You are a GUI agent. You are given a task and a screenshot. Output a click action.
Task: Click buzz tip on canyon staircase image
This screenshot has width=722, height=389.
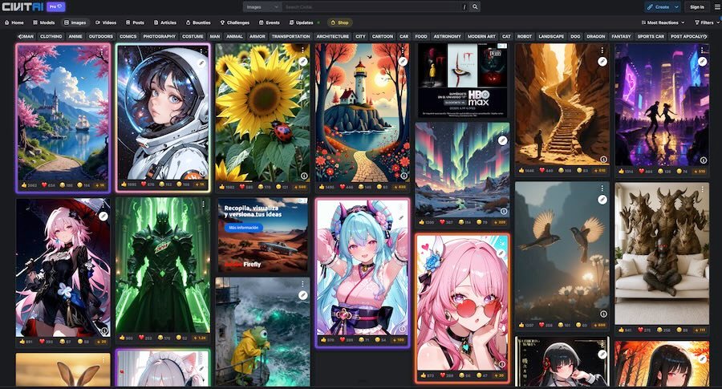coord(599,170)
